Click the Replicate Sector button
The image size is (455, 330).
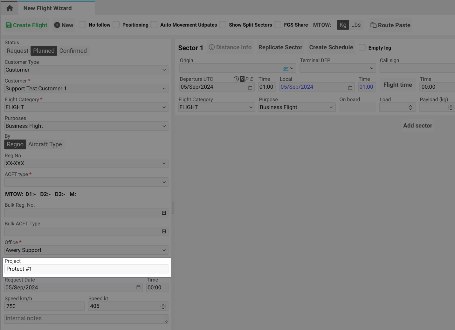280,47
